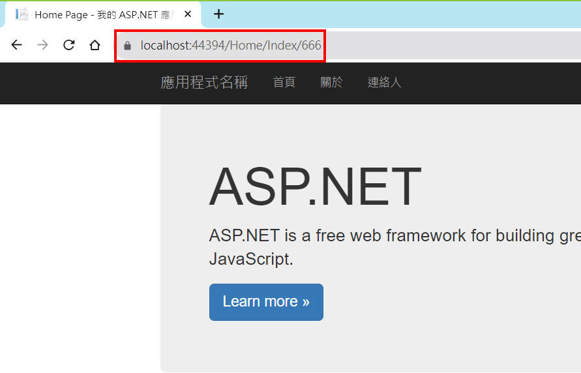Click the large ASP.NET heading

[x=316, y=187]
